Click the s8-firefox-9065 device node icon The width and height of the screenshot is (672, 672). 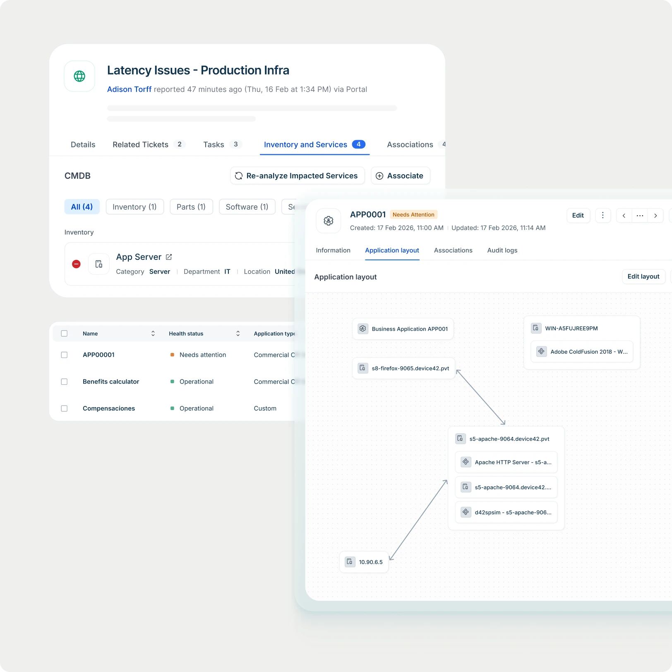tap(363, 368)
